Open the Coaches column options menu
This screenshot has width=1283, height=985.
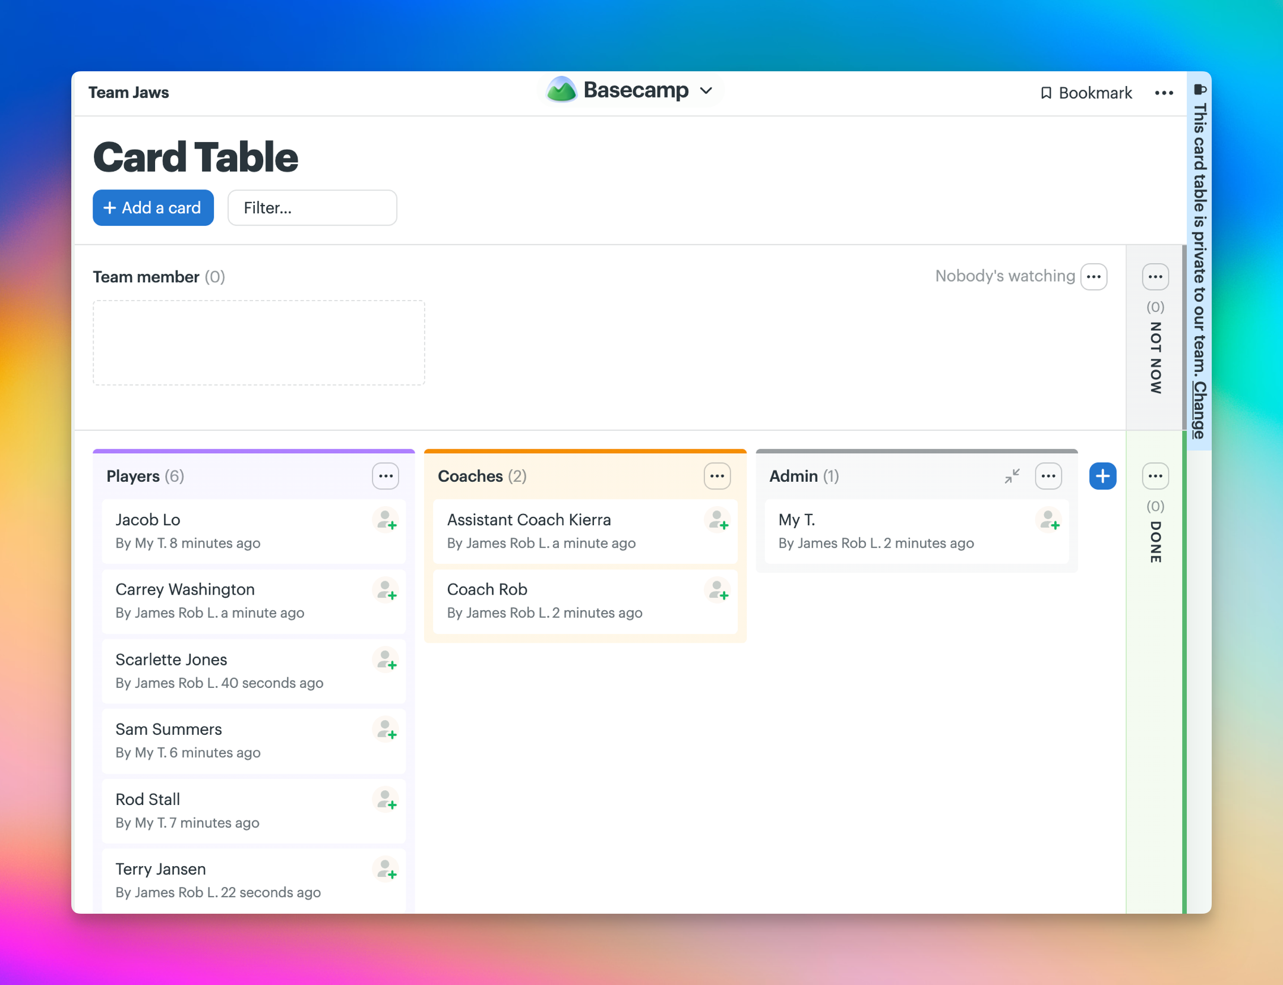point(717,476)
